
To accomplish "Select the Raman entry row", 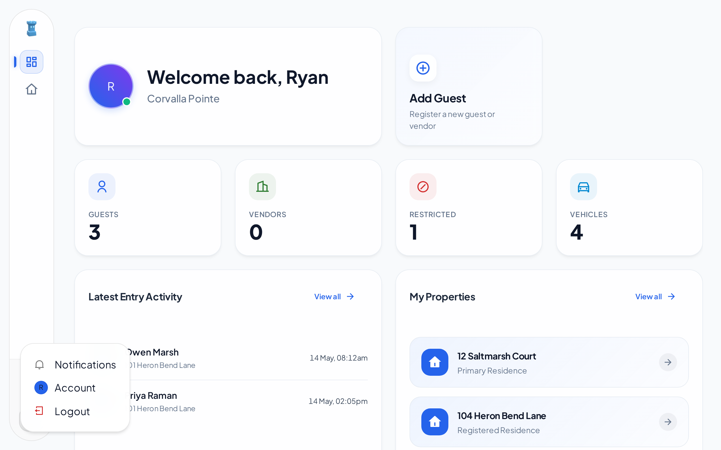I will point(228,402).
